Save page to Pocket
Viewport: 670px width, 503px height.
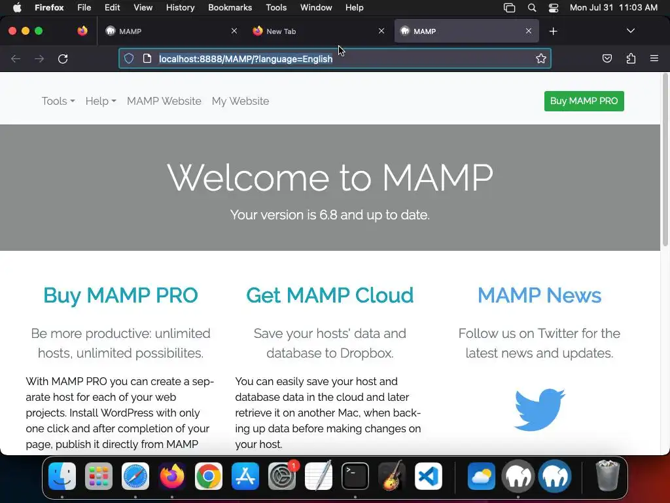[x=607, y=58]
